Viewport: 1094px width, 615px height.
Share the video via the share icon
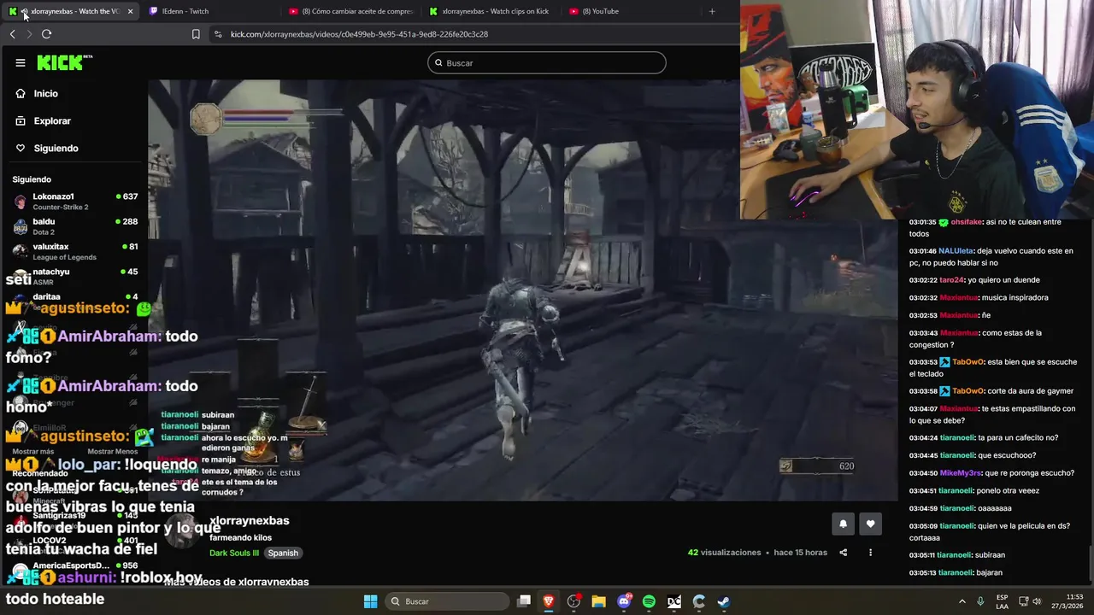843,553
